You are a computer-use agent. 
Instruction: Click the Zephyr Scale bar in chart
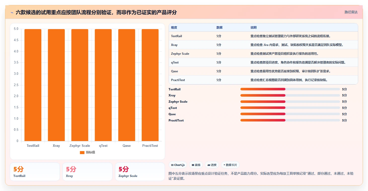point(80,85)
